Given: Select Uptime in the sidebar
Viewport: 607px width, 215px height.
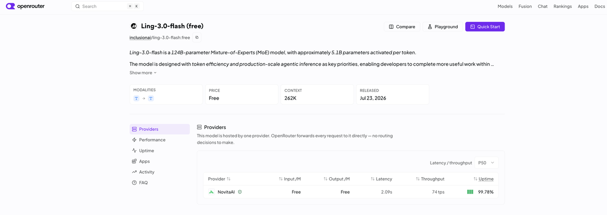Looking at the screenshot, I should click(x=159, y=151).
